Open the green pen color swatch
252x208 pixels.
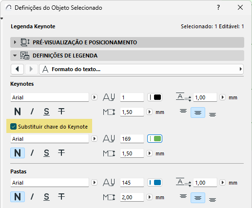[155, 139]
